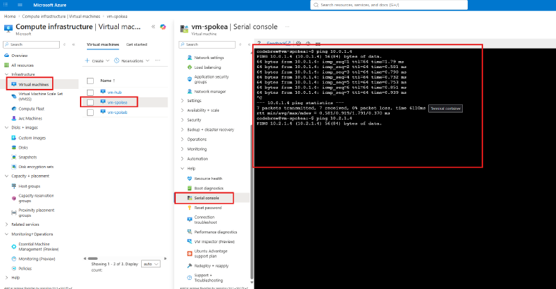
Task: Collapse the Disks + images section
Action: click(x=6, y=127)
